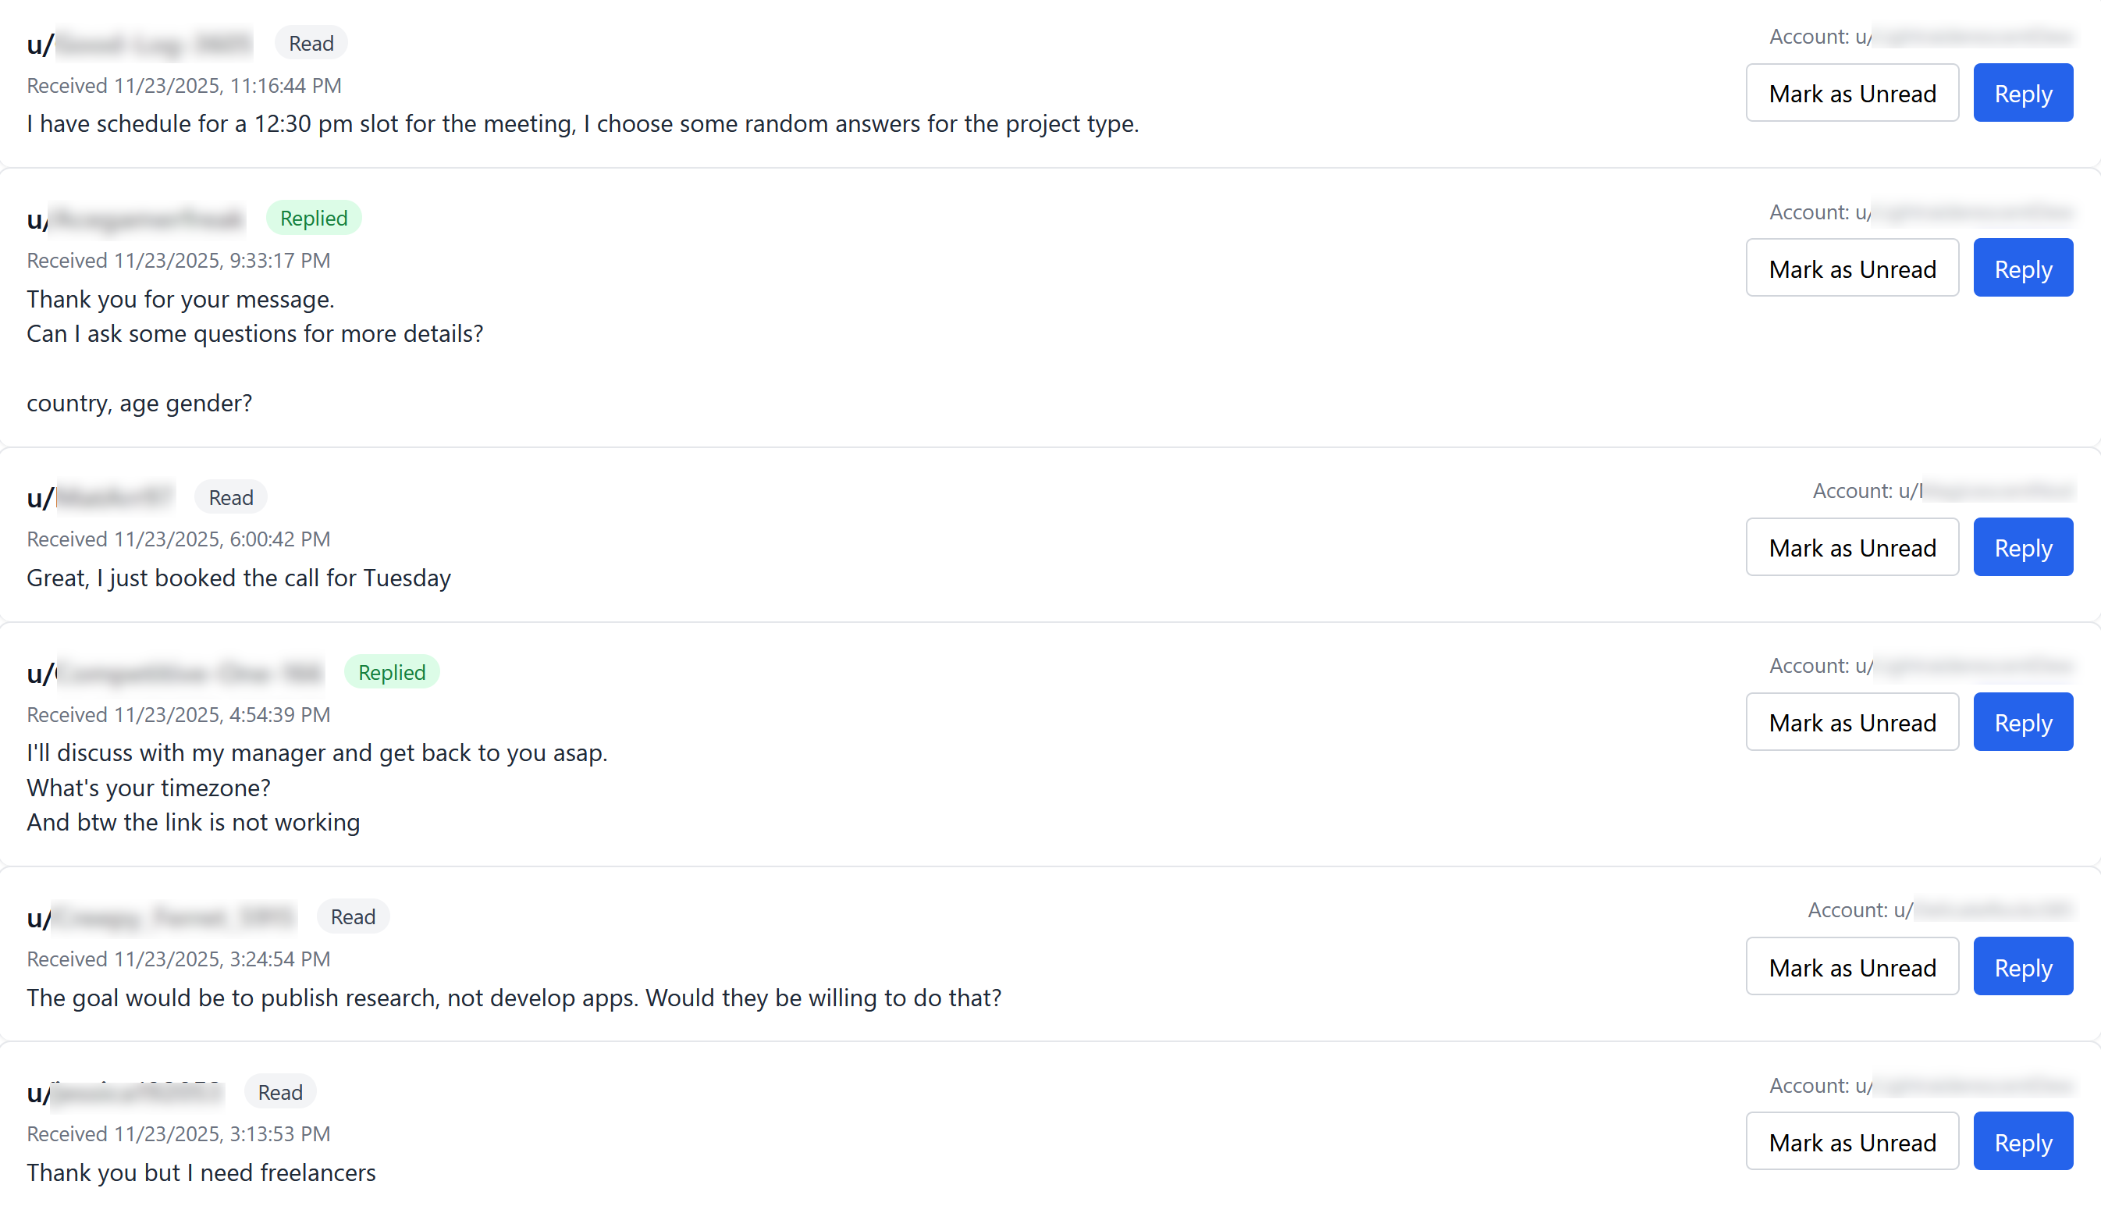This screenshot has height=1206, width=2101.
Task: Reply to the Tuesday call booking message
Action: [x=2022, y=547]
